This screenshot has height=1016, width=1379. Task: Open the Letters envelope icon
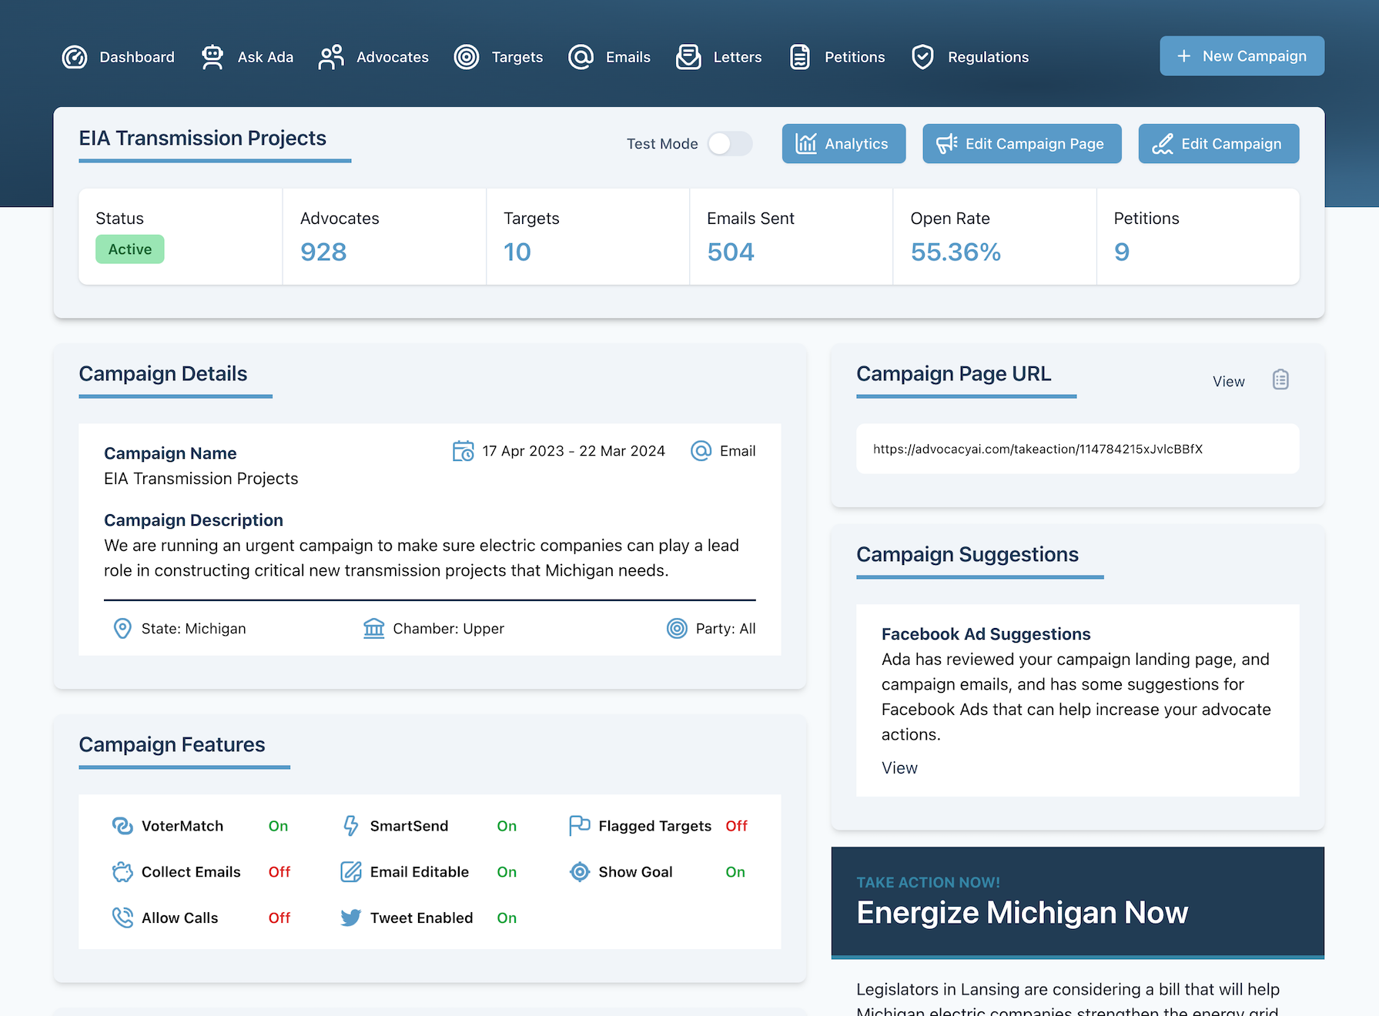pyautogui.click(x=688, y=57)
